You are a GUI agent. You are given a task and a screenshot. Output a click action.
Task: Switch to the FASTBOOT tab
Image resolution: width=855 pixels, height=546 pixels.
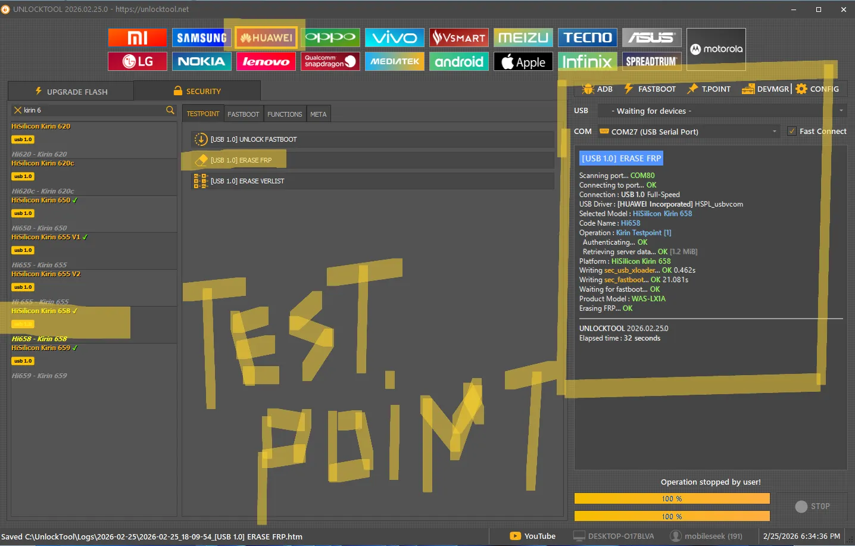(x=243, y=114)
